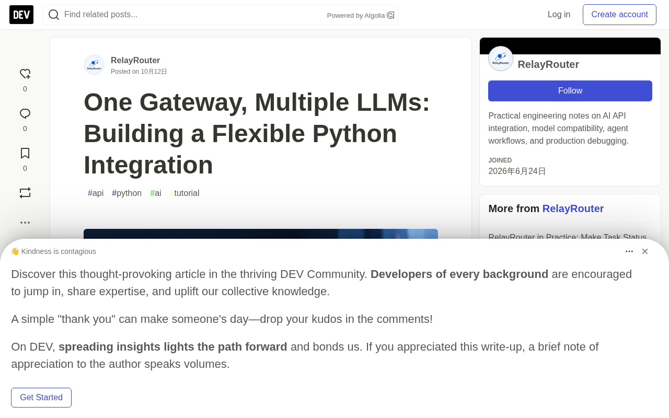Open the banner's three-dot options menu
Screen dimensions: 669x418
pyautogui.click(x=629, y=251)
